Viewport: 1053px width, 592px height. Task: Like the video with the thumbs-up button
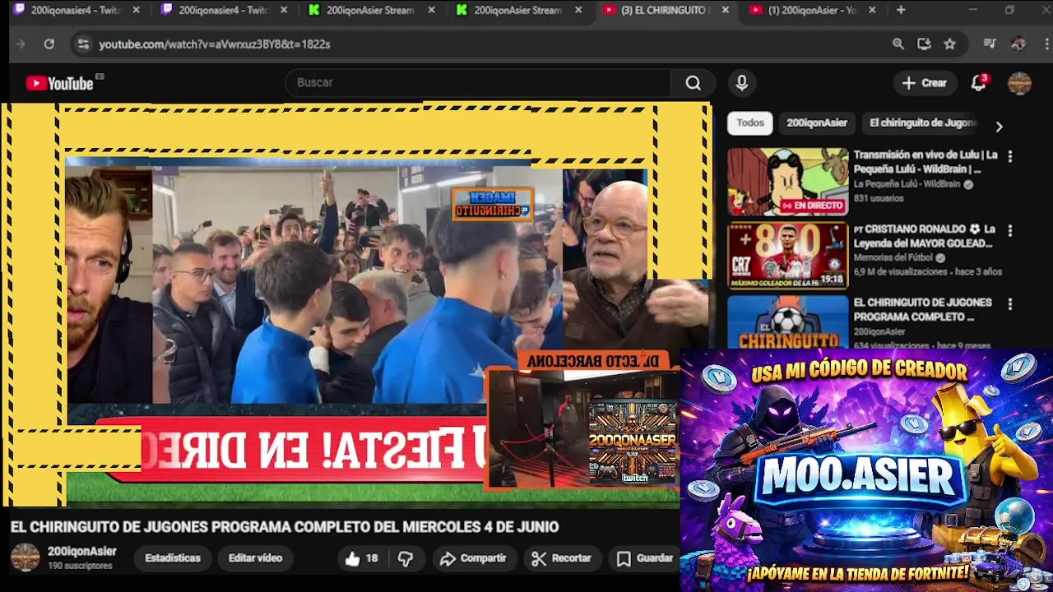point(361,558)
